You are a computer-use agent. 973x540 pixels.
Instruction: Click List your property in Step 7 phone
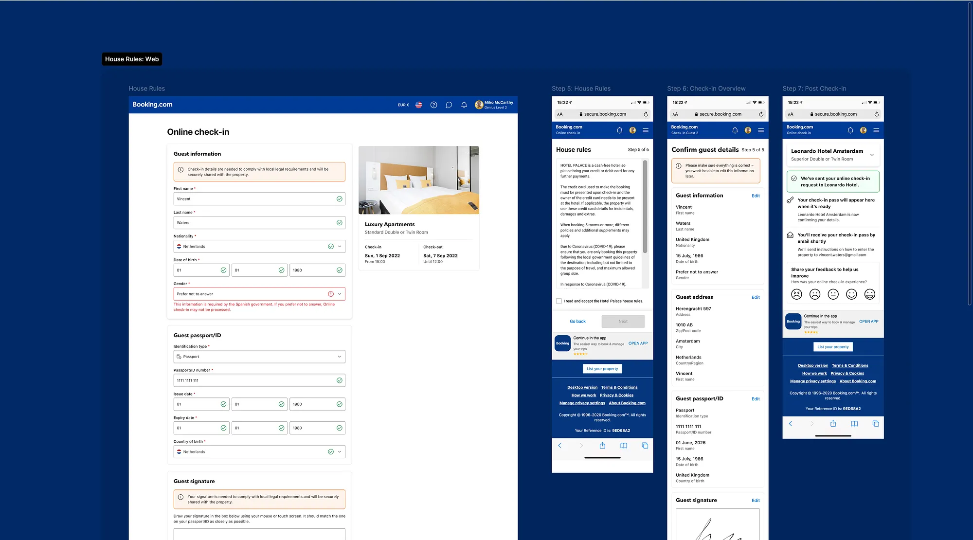833,347
